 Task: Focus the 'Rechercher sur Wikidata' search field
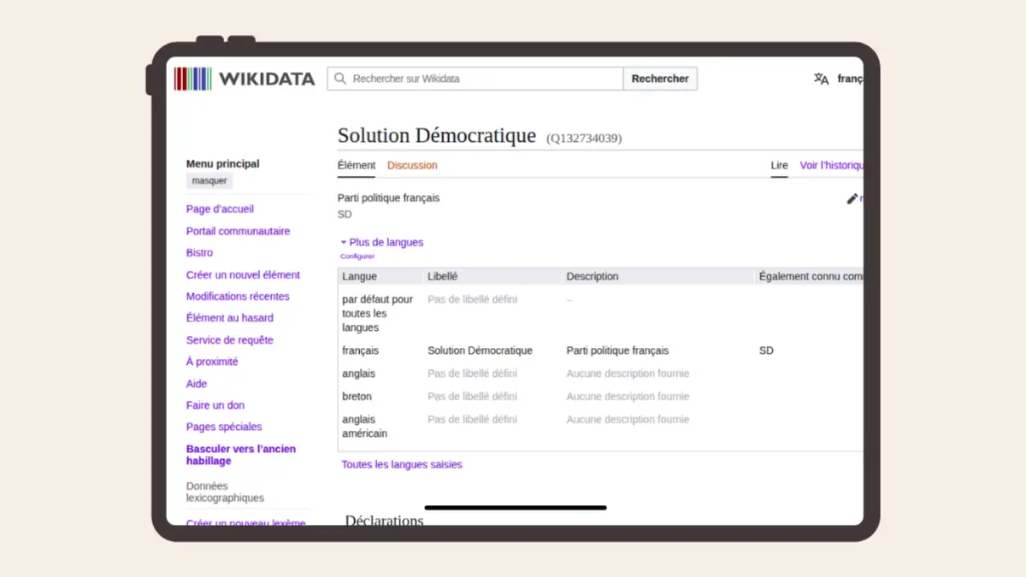click(x=475, y=79)
